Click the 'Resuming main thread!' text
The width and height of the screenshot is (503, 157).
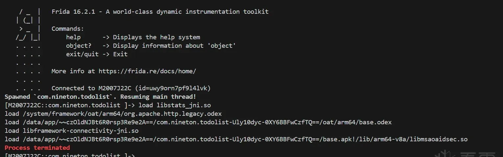[x=158, y=97]
